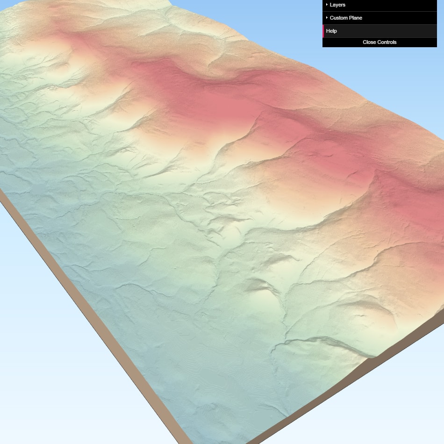Click the pink stripe on Help row
The image size is (444, 444).
pos(323,31)
